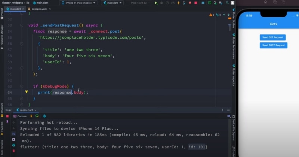This screenshot has height=157, width=299.
Task: Close the main.dart editor tab
Action: coord(24,8)
